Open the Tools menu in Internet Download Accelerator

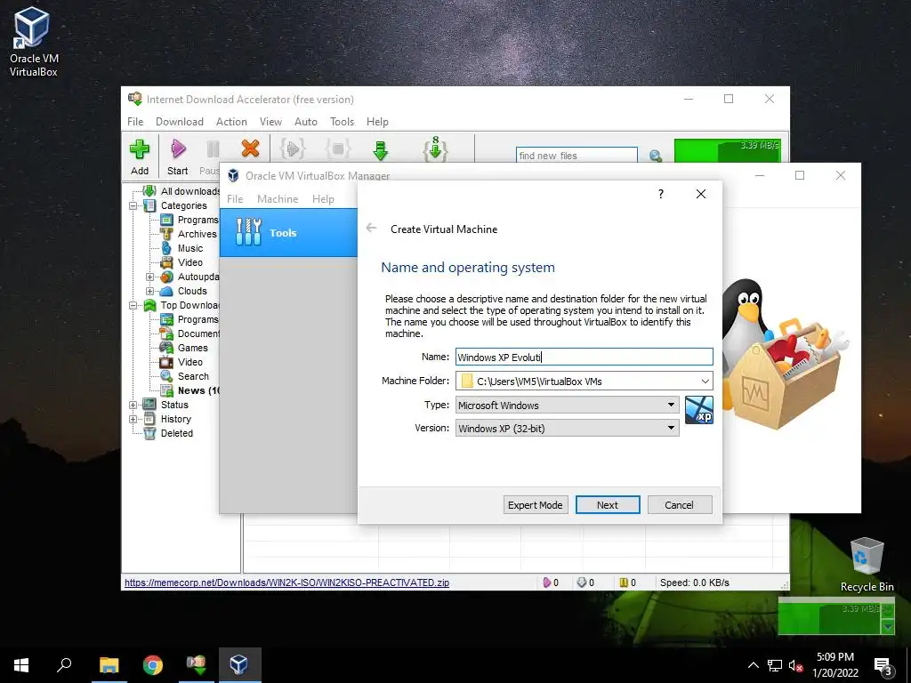(x=343, y=121)
